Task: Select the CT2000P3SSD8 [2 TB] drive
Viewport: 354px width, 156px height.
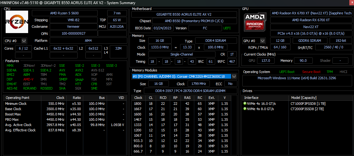Action: tap(307, 109)
